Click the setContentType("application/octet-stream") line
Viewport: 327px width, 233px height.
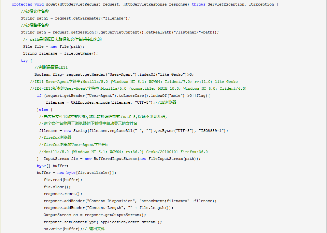click(x=103, y=222)
